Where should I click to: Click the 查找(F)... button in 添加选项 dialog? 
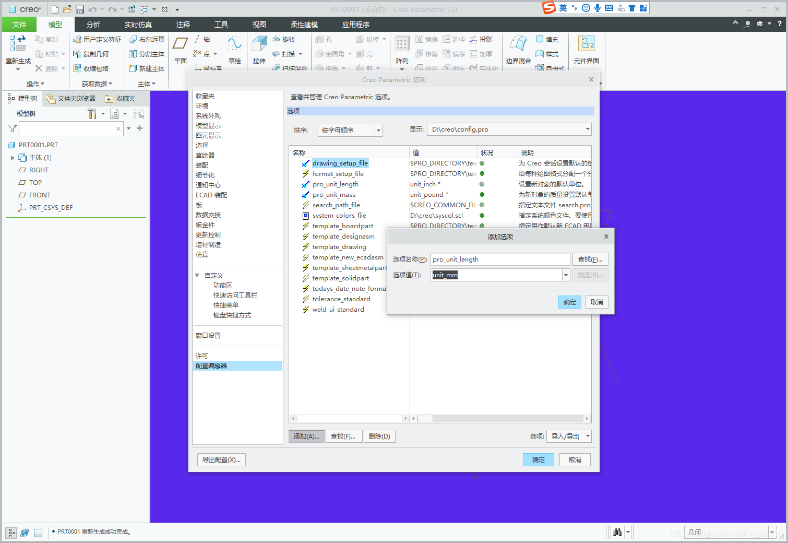[x=590, y=259]
